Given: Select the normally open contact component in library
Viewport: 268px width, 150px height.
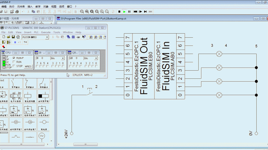Looking at the screenshot, I should coord(15,83).
